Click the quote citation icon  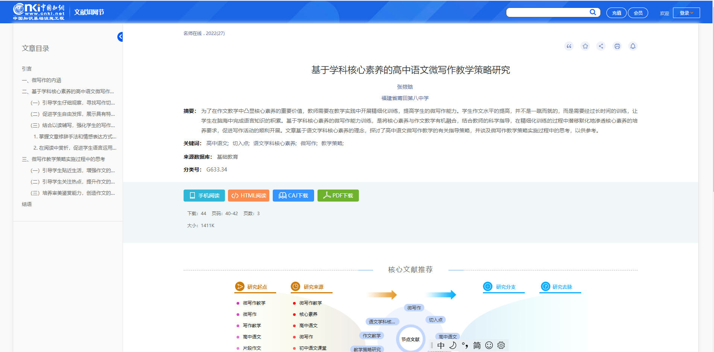[x=569, y=46]
